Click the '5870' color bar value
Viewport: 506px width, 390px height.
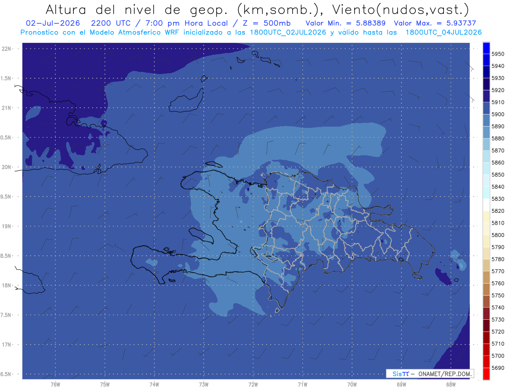[x=498, y=151]
